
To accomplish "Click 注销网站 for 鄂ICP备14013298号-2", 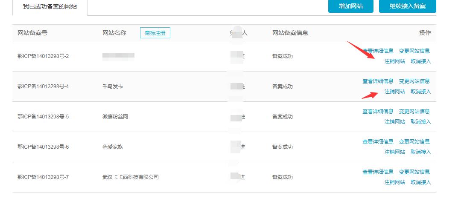I will pyautogui.click(x=395, y=61).
